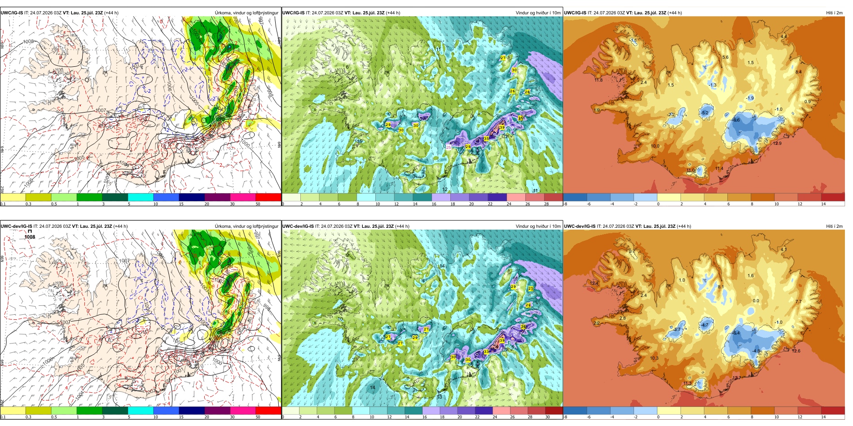Screen dimensions: 853x426
Task: Click the dark red swatch in bottom wind legend
Action: (554, 411)
